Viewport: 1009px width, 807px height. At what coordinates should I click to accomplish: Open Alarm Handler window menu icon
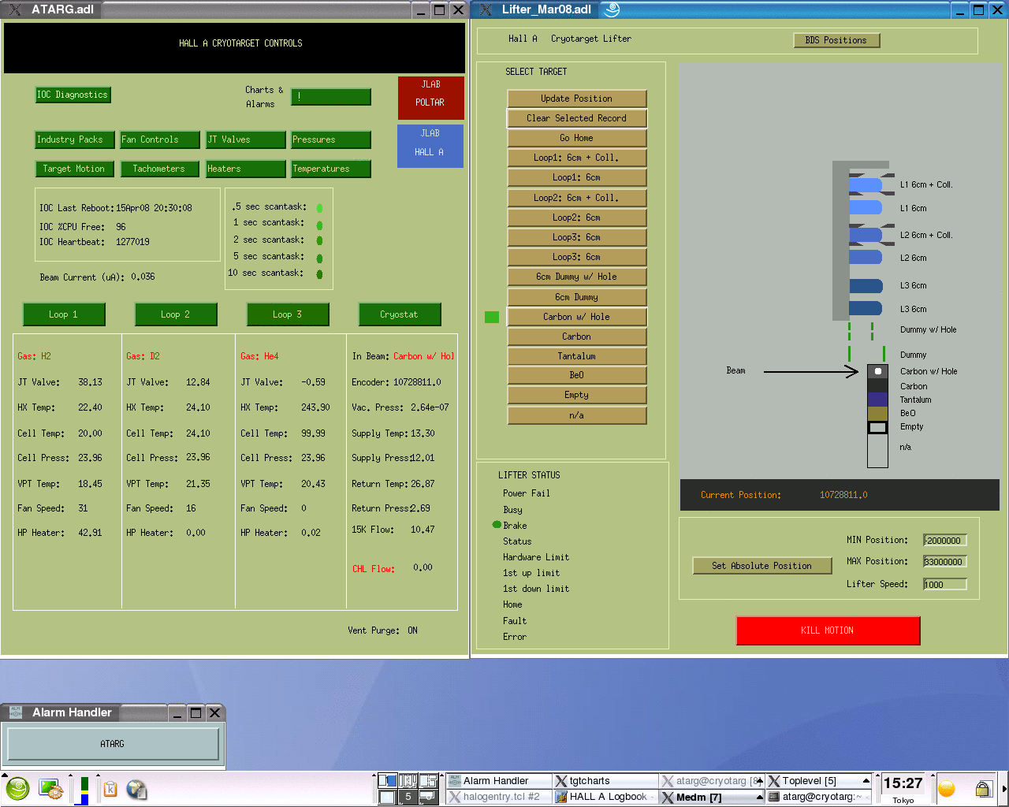15,712
